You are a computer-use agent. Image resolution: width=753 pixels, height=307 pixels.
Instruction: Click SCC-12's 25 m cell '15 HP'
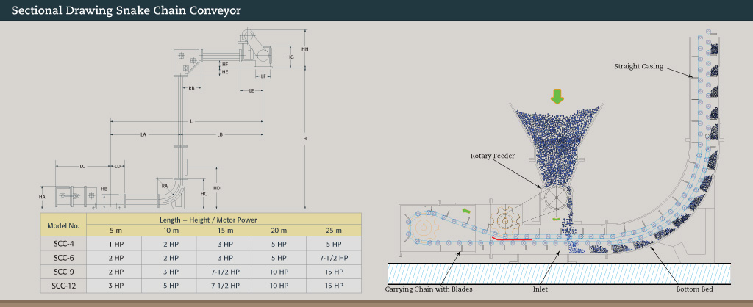(x=333, y=286)
